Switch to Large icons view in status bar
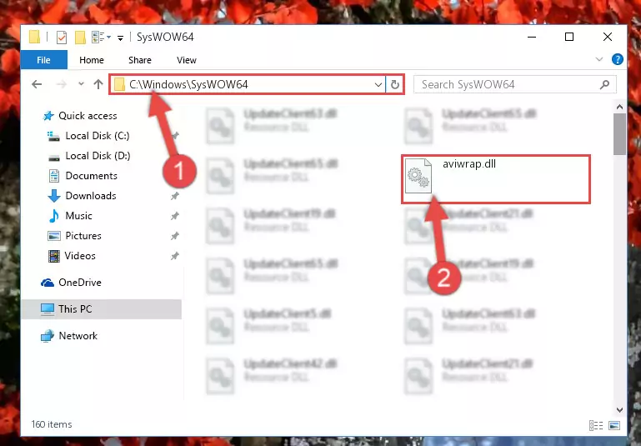 click(614, 425)
